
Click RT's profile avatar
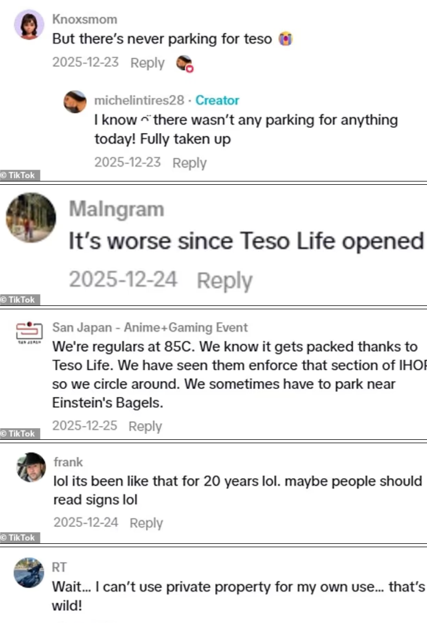(x=29, y=572)
